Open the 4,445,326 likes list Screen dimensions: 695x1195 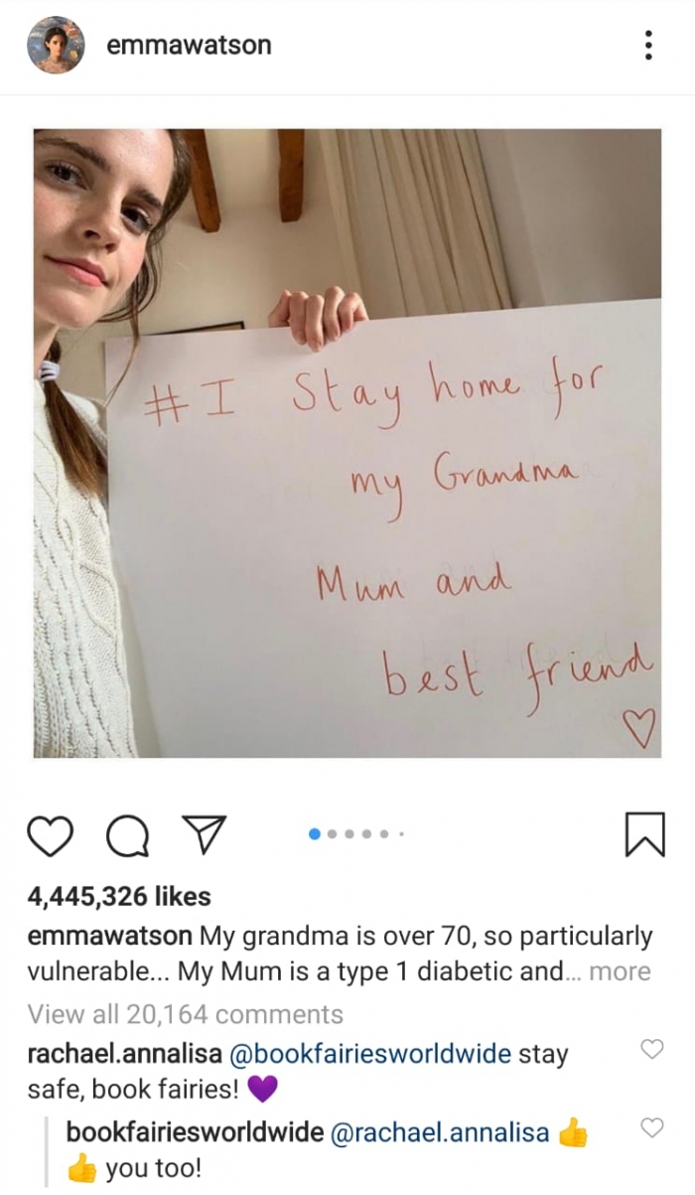[x=119, y=896]
